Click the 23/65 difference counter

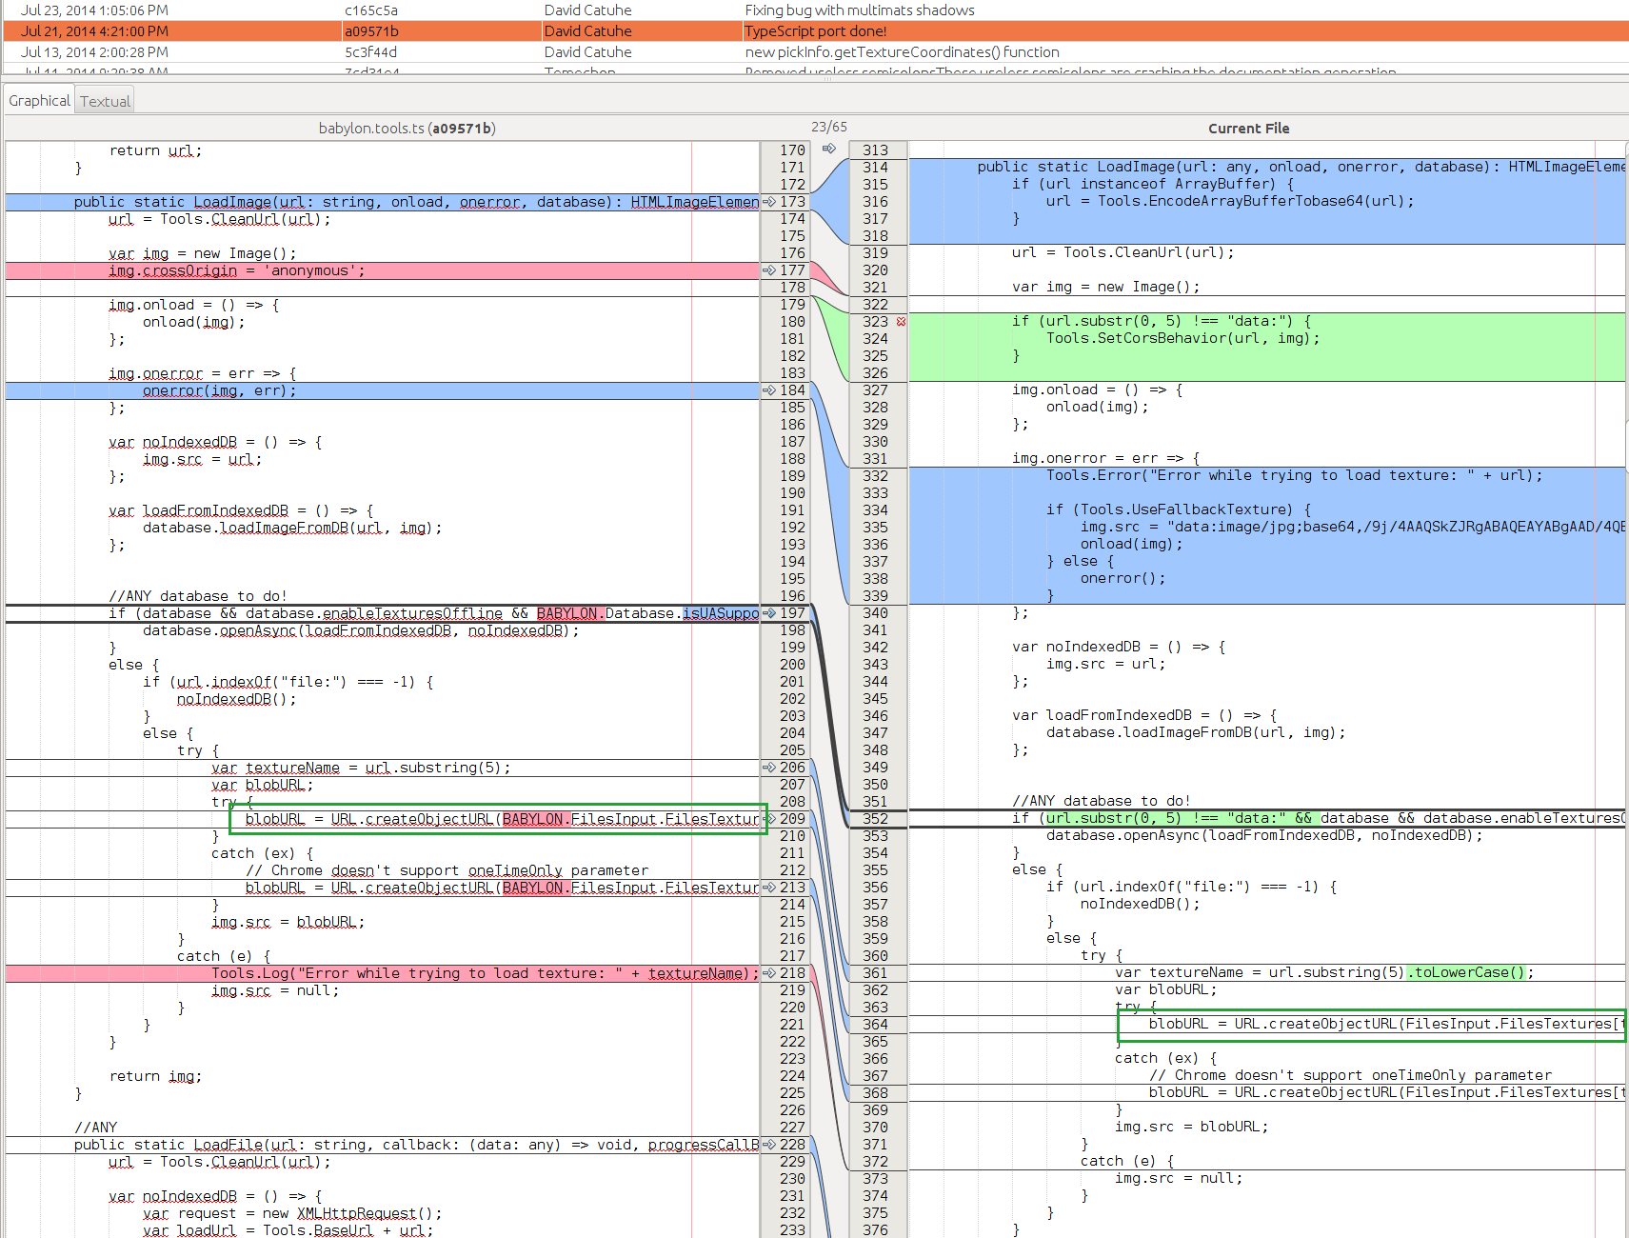[828, 127]
